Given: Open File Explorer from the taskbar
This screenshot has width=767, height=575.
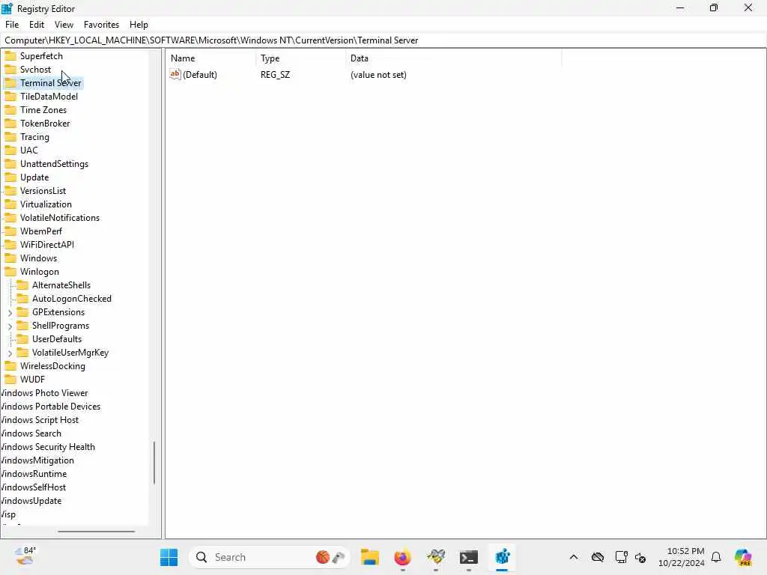Looking at the screenshot, I should 370,557.
